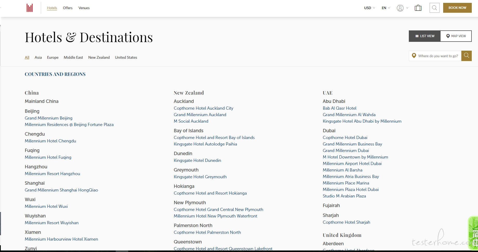Viewport: 478px width, 252px height.
Task: Open Millennium Hotel Fuqing link
Action: coord(48,157)
